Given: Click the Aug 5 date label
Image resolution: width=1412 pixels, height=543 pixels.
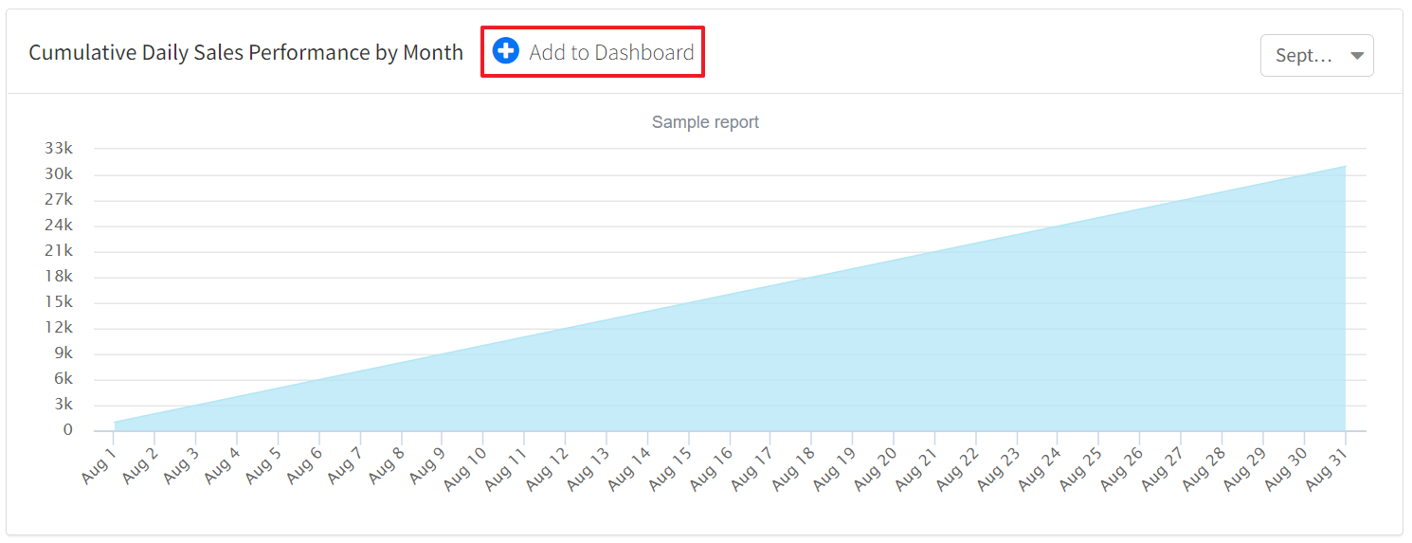Looking at the screenshot, I should point(262,464).
